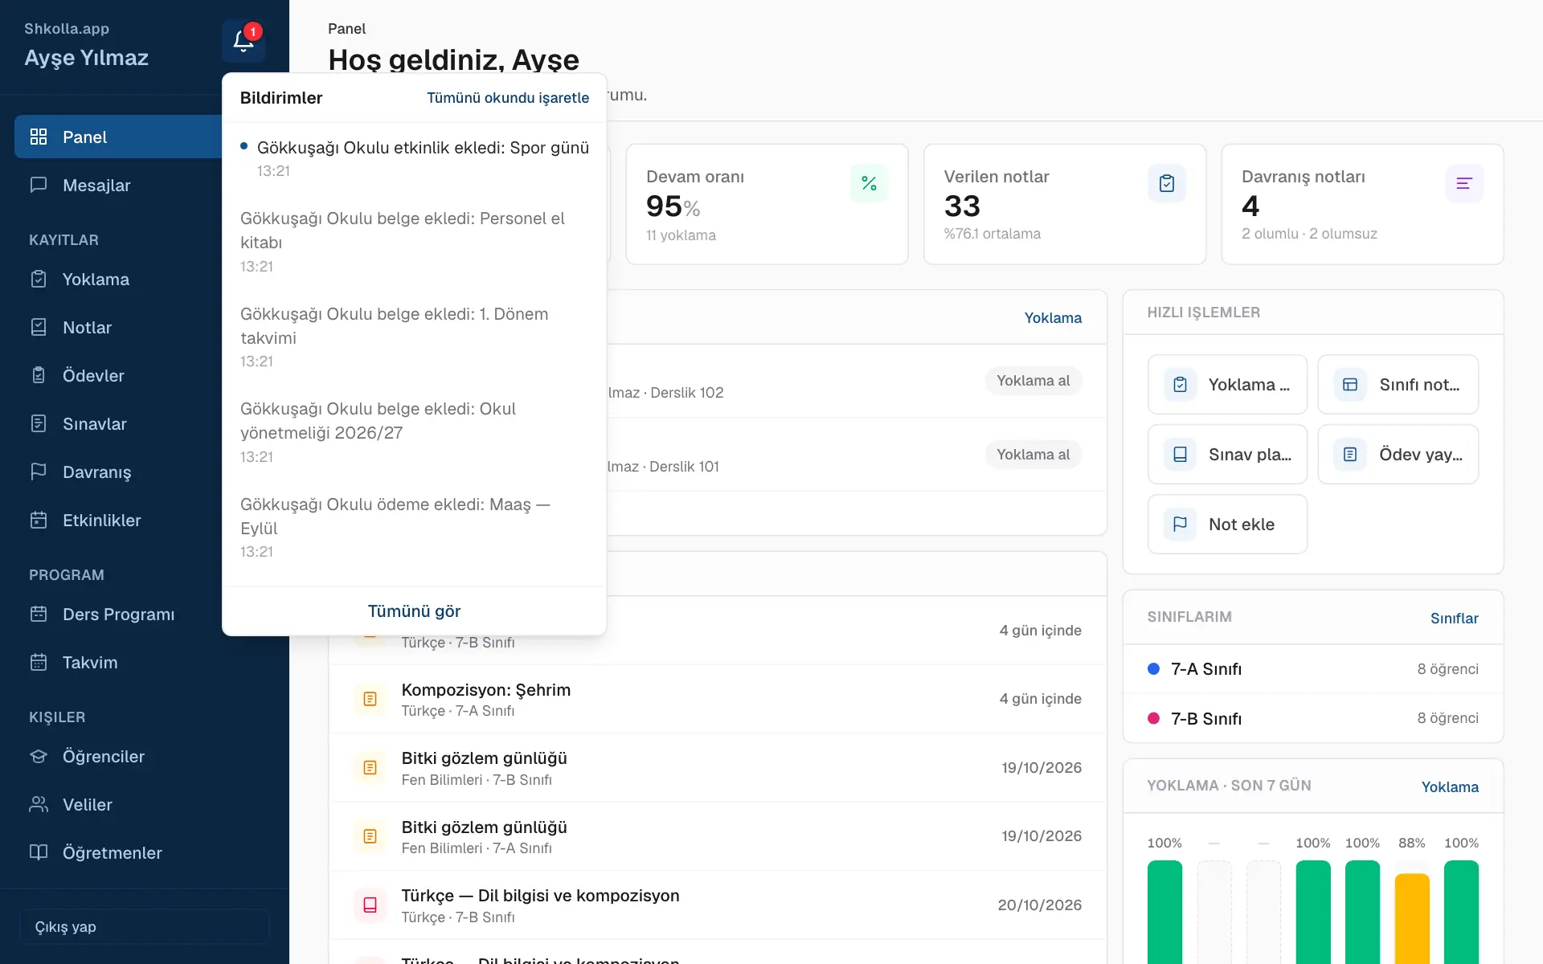Click the Ödev yay... quick action

coord(1398,455)
